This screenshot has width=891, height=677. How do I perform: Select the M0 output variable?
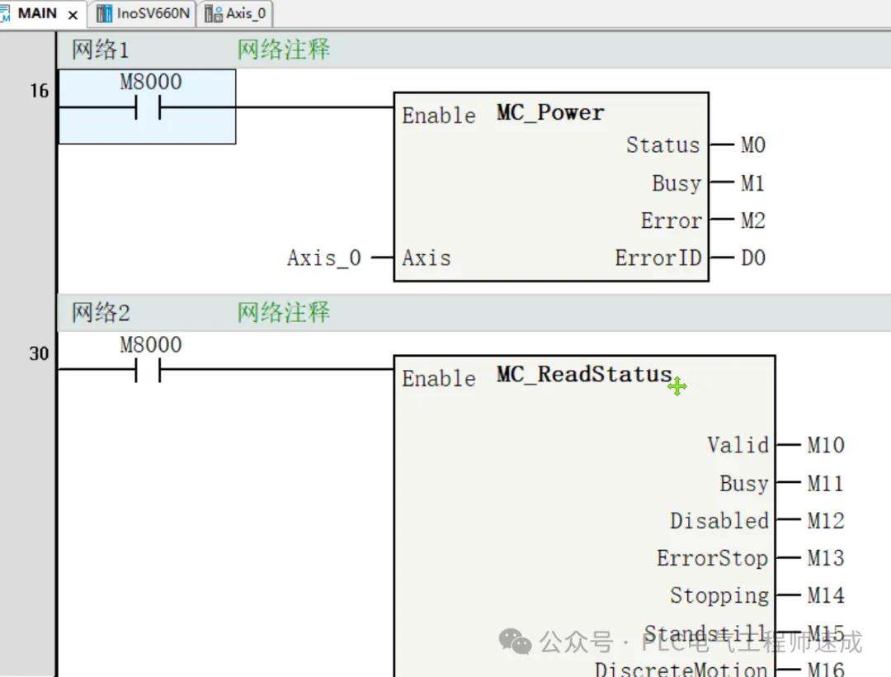[753, 145]
